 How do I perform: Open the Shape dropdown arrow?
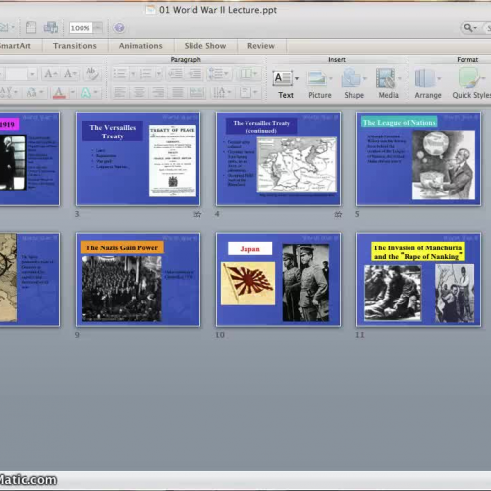coord(365,78)
